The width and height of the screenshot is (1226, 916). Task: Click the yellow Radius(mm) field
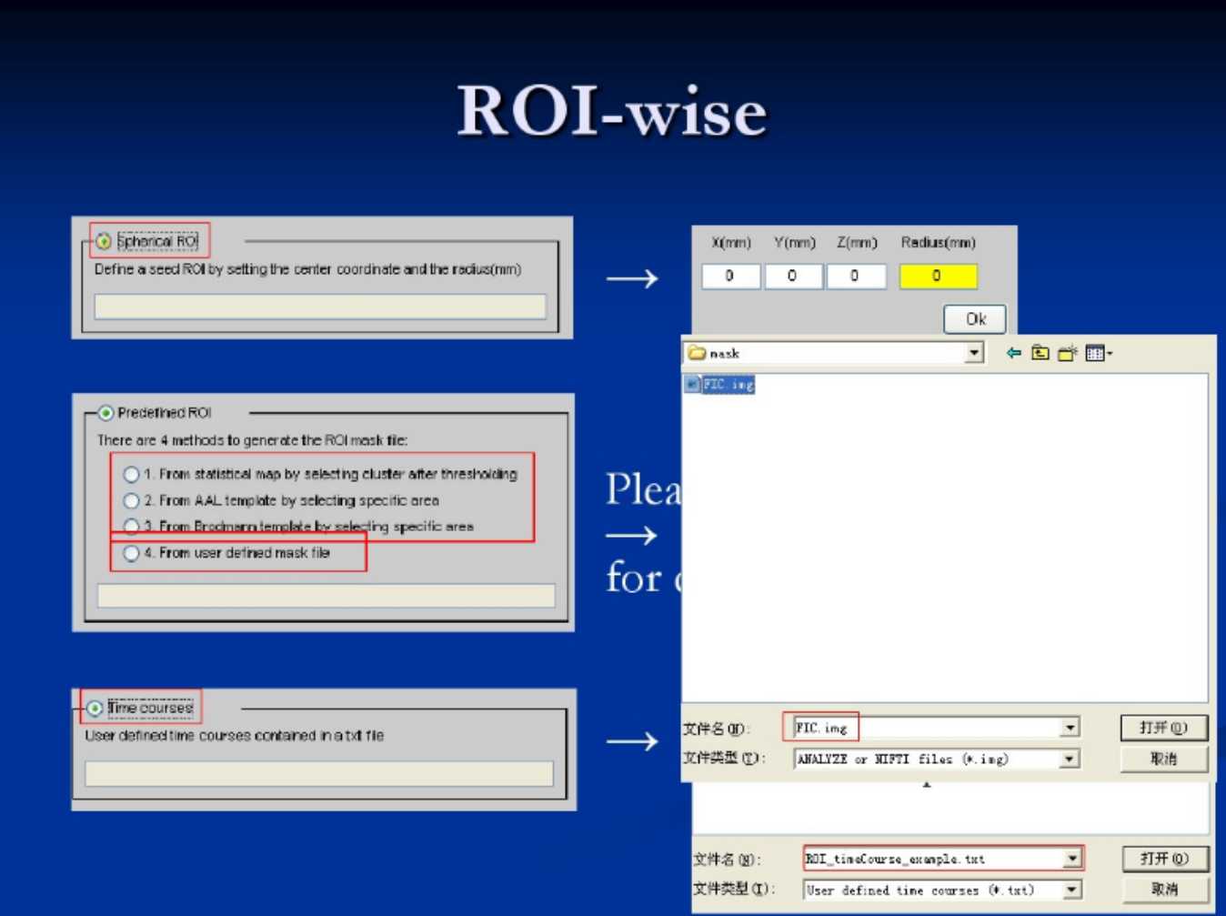tap(938, 276)
